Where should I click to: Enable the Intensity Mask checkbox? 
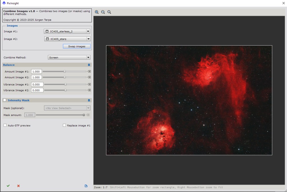tap(5, 100)
